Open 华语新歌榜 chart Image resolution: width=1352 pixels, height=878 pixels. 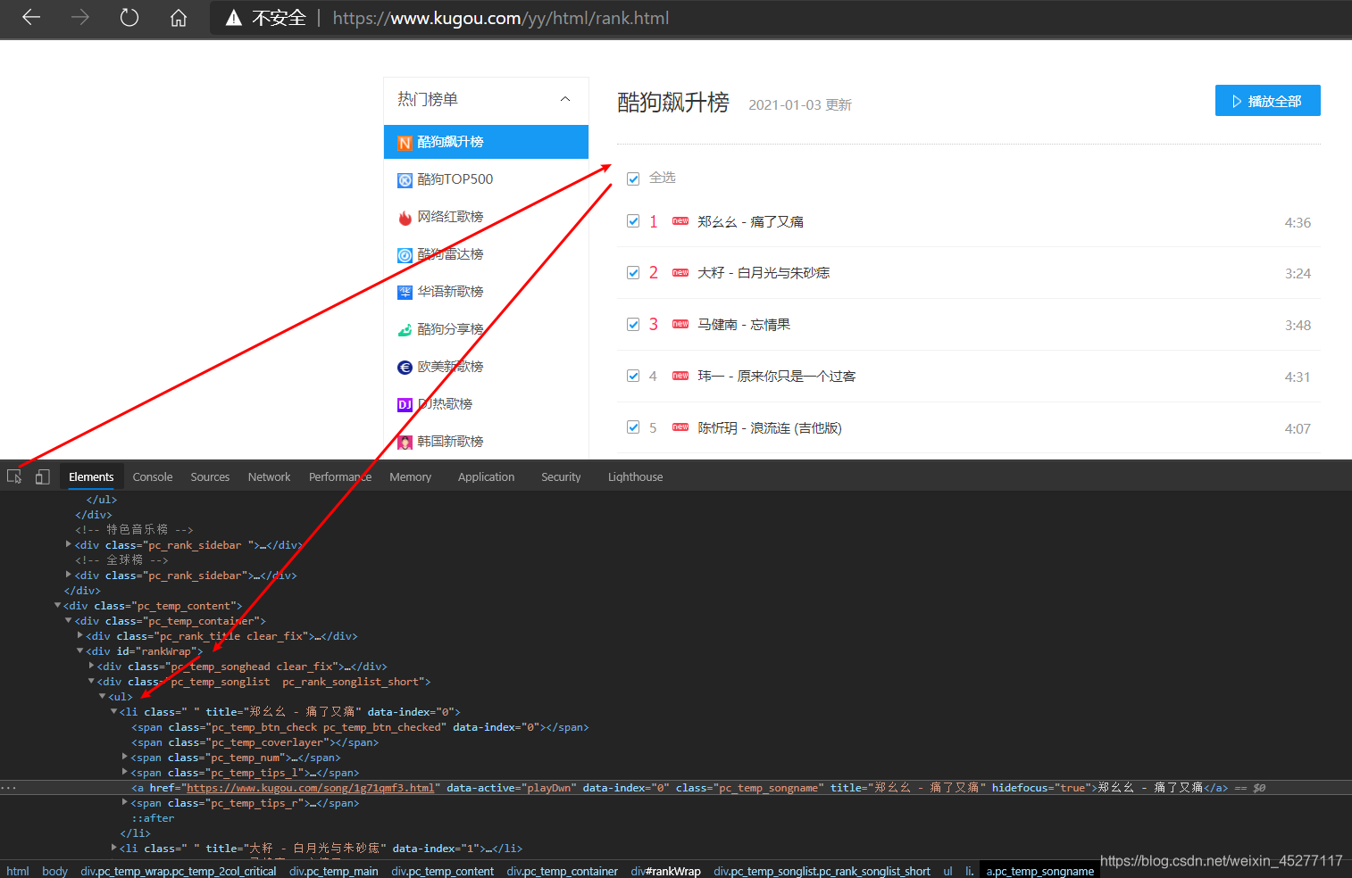[450, 292]
